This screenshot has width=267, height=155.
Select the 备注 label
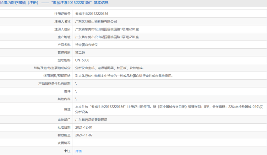coord(67,109)
